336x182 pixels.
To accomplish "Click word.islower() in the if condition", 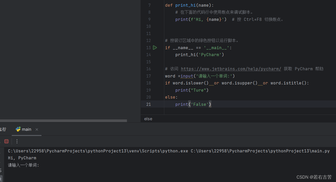I will [191, 83].
